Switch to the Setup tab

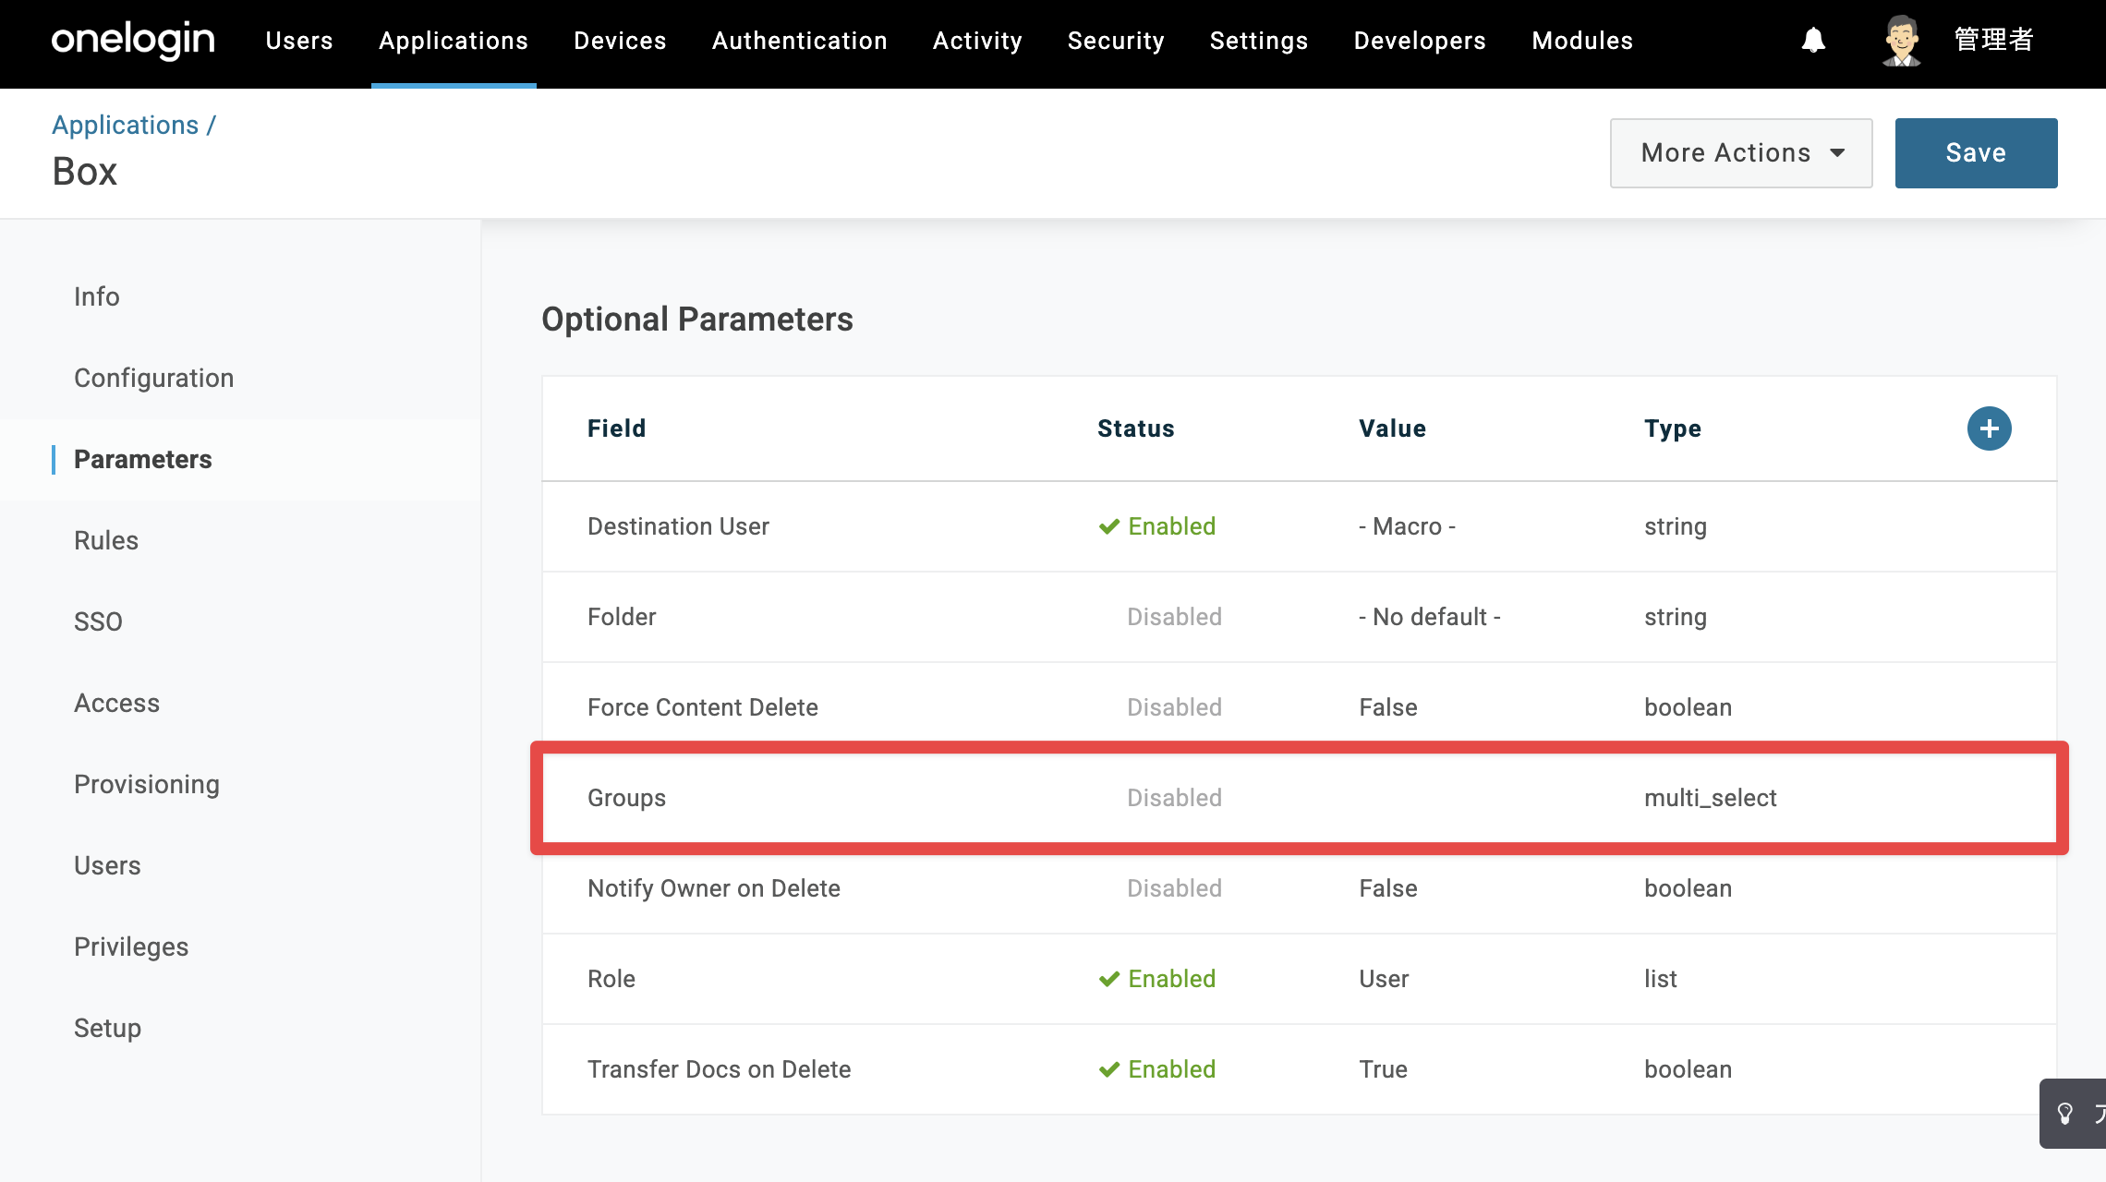(x=107, y=1028)
